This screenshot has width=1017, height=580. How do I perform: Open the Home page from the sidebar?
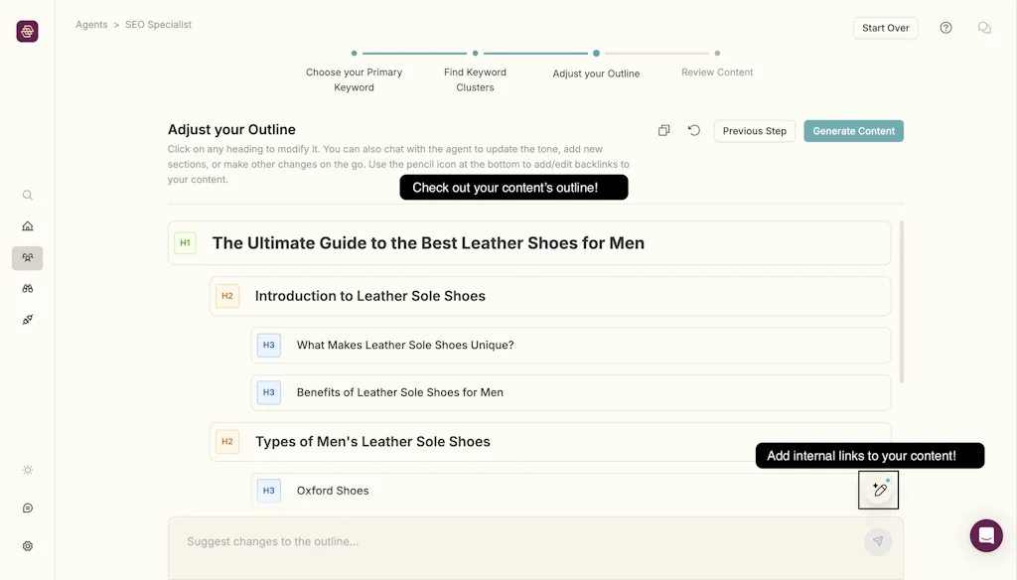coord(28,226)
